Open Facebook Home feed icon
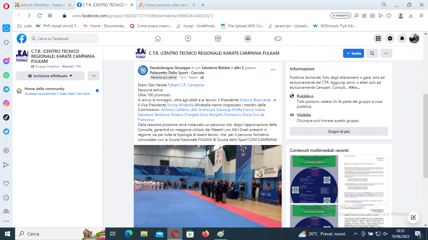428x240 pixels. tap(158, 38)
